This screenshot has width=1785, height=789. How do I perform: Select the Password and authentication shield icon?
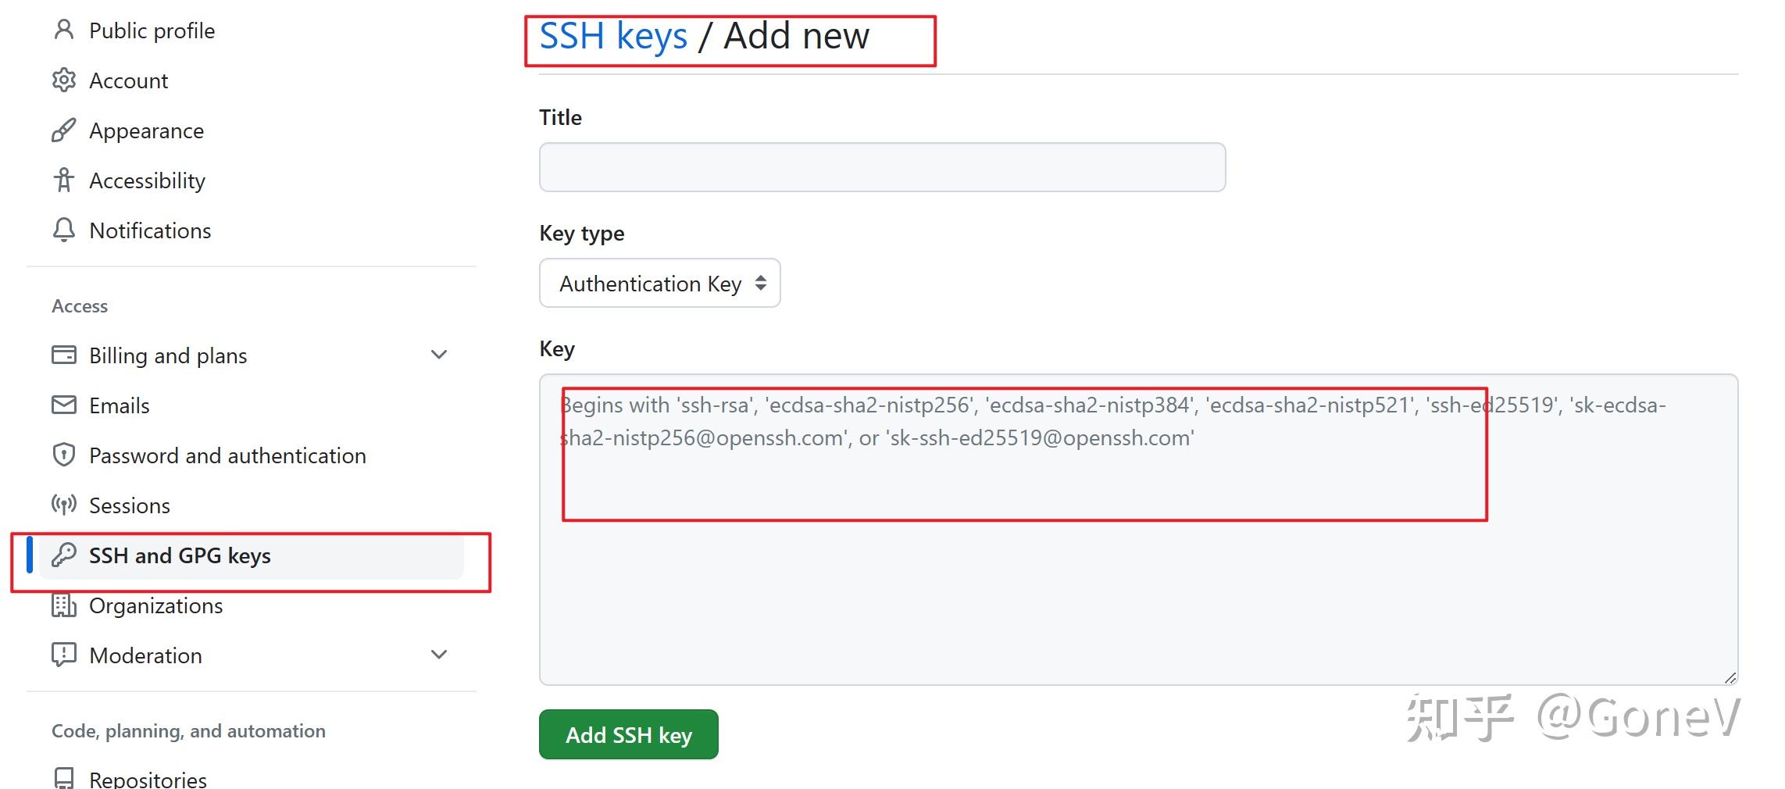(x=63, y=455)
